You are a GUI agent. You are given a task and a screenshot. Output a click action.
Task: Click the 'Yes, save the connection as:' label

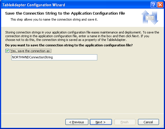[31, 51]
